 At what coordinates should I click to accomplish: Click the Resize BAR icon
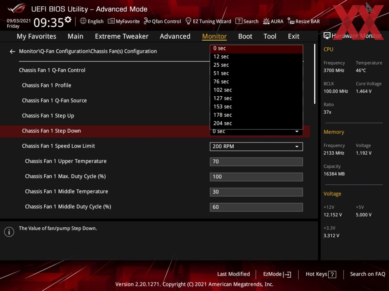coord(291,21)
